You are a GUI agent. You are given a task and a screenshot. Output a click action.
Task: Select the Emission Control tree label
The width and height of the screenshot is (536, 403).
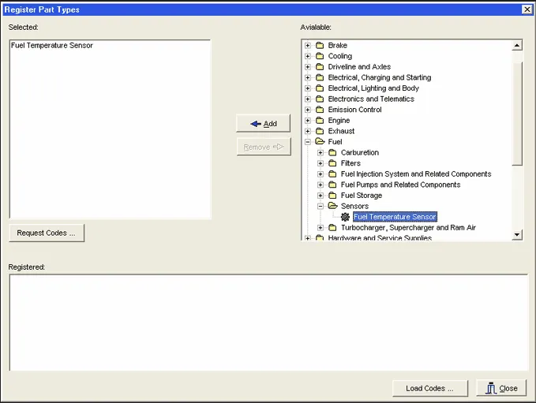(x=354, y=110)
